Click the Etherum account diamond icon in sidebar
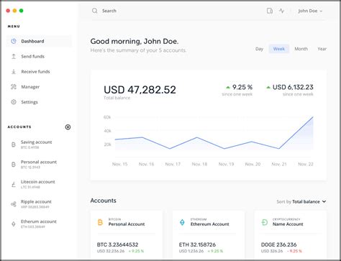Viewport: 341px width, 261px height. (x=14, y=224)
